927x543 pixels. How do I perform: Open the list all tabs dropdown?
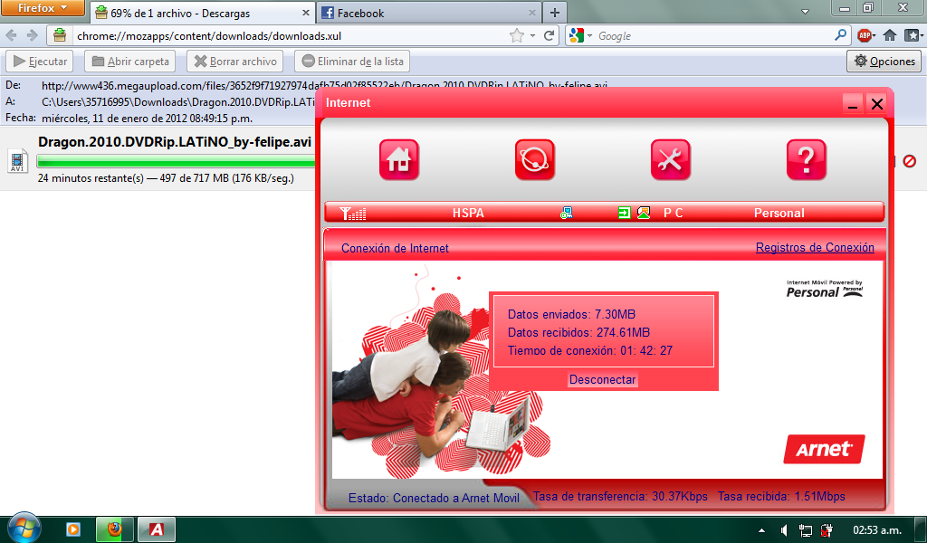(805, 12)
